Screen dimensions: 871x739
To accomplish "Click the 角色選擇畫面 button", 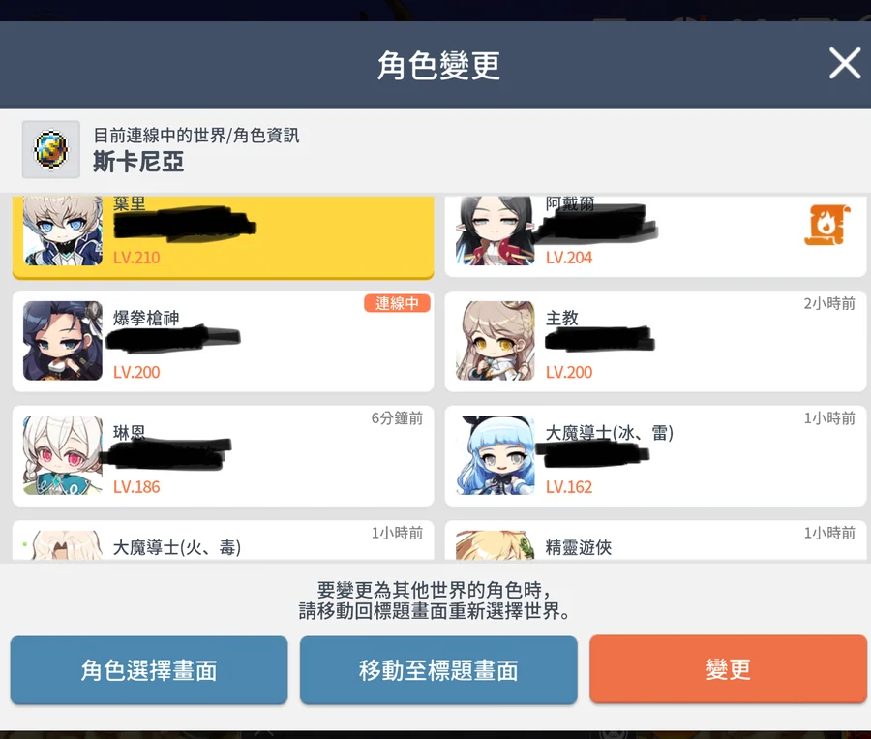I will pyautogui.click(x=149, y=669).
